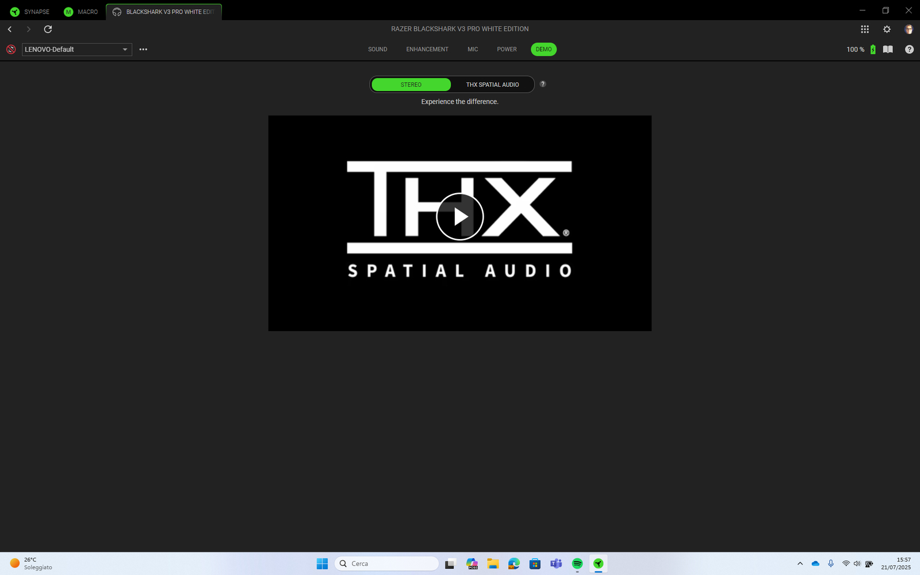This screenshot has width=920, height=575.
Task: Open the help question mark icon
Action: coord(909,49)
